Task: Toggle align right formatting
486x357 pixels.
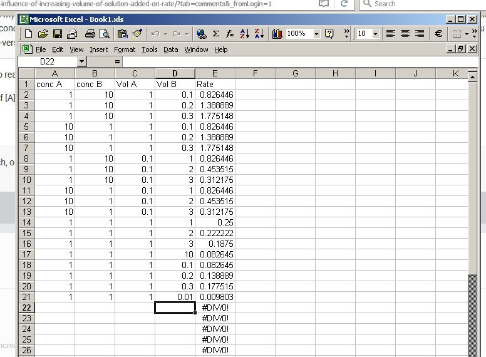Action: point(420,34)
